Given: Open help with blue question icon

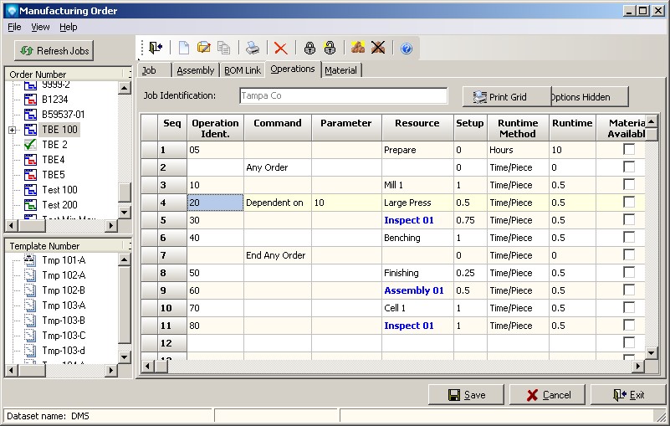Looking at the screenshot, I should point(407,49).
